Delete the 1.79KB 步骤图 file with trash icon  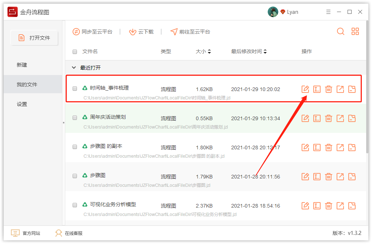click(x=328, y=177)
